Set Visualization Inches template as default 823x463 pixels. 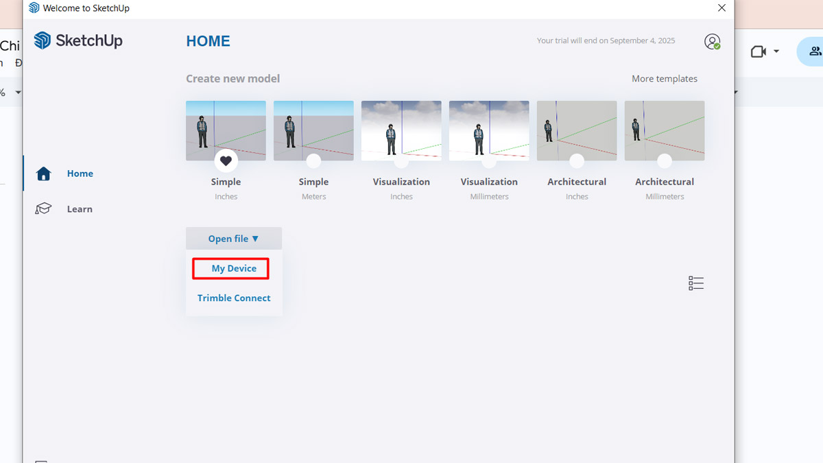coord(402,162)
